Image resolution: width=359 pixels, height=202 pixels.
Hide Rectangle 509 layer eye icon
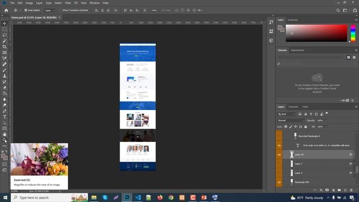point(279,182)
